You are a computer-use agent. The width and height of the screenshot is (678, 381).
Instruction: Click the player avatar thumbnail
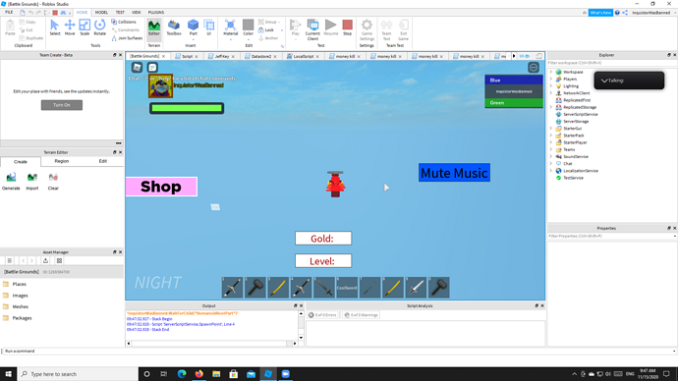(x=161, y=86)
